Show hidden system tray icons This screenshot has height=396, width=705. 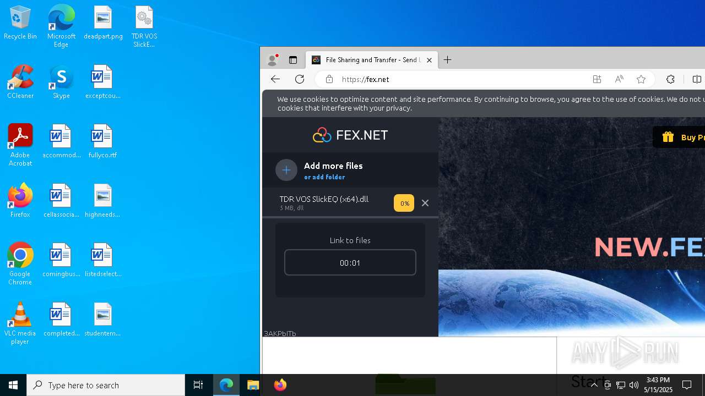click(594, 385)
